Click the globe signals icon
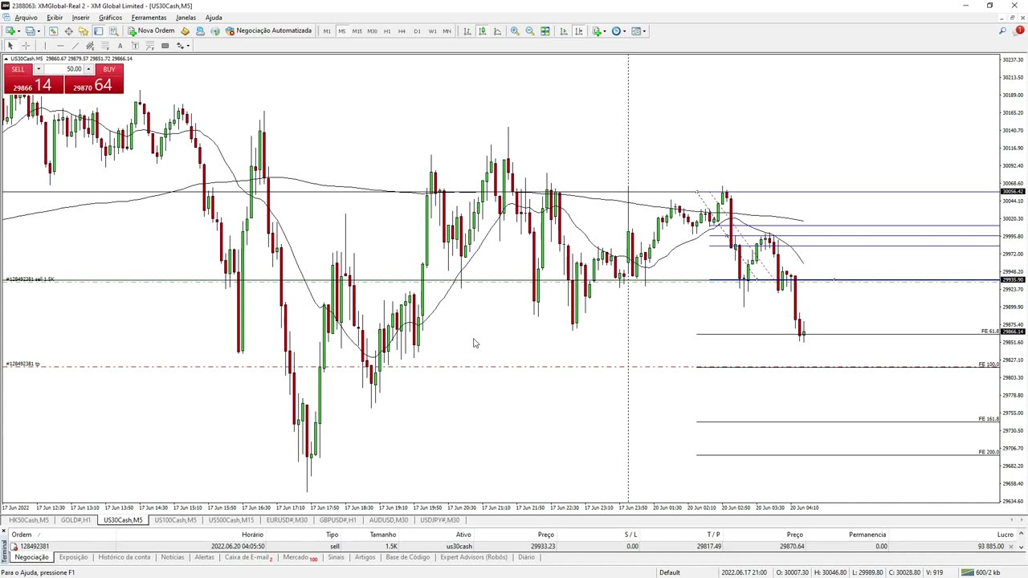The image size is (1028, 578). 215,31
